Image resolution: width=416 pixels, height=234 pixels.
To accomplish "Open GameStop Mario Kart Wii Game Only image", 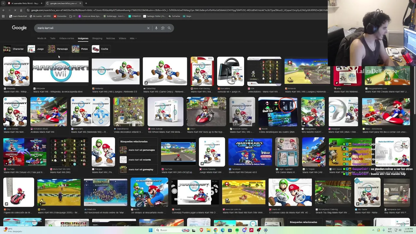I will point(165,71).
